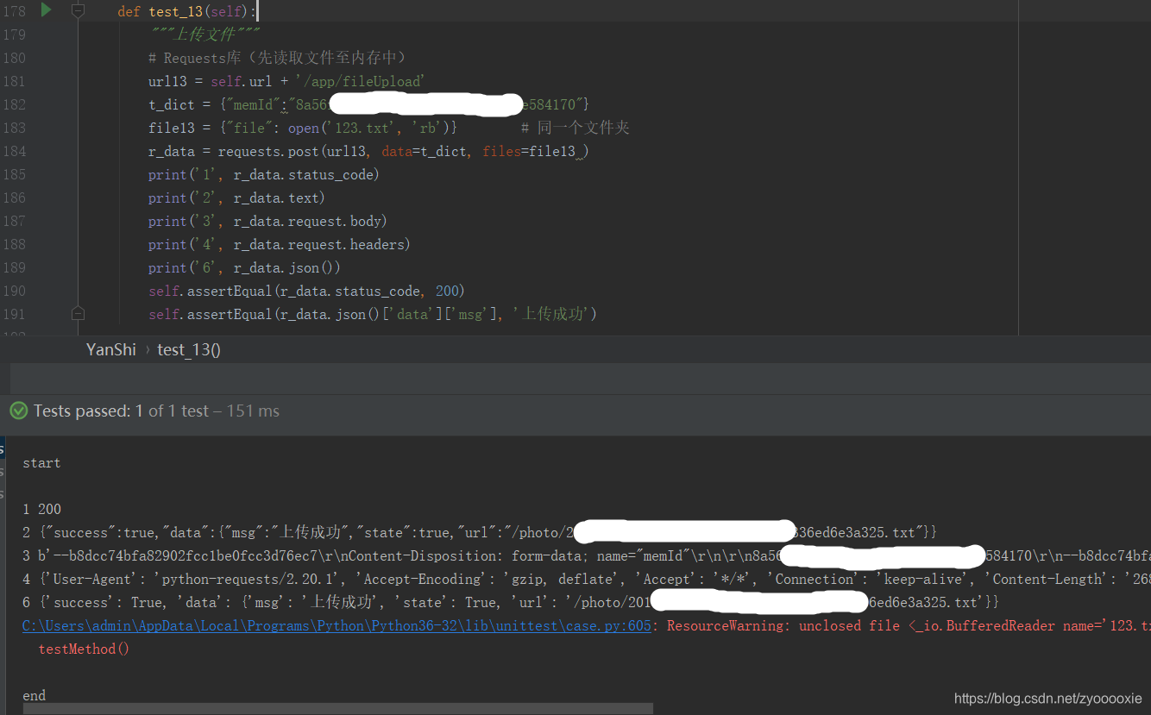Select the YanShi breadcrumb

tap(111, 349)
